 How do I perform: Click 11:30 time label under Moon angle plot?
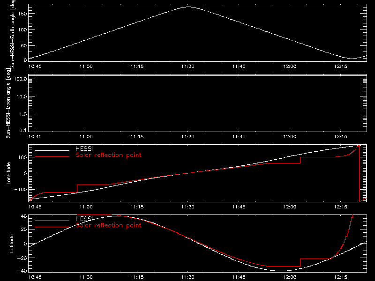click(x=188, y=137)
